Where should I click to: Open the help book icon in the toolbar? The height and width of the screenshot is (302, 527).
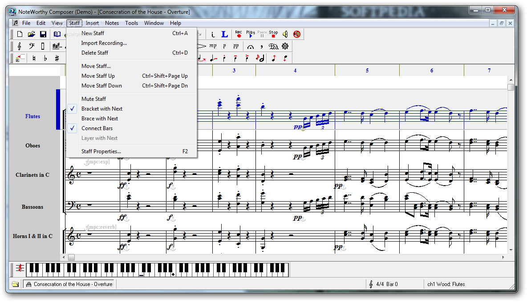(x=57, y=34)
